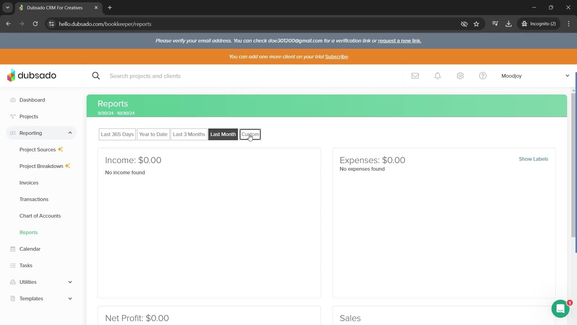
Task: Click the Subscribe link in banner
Action: click(337, 57)
